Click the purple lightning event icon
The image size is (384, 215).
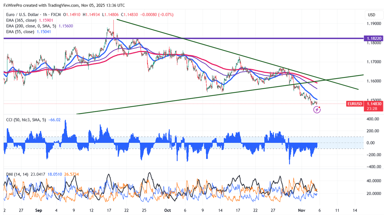coord(317,110)
